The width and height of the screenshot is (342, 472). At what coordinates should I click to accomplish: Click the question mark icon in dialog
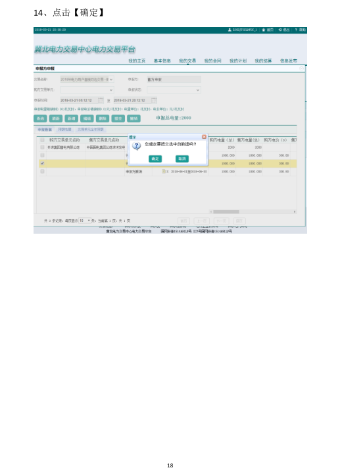(x=137, y=146)
